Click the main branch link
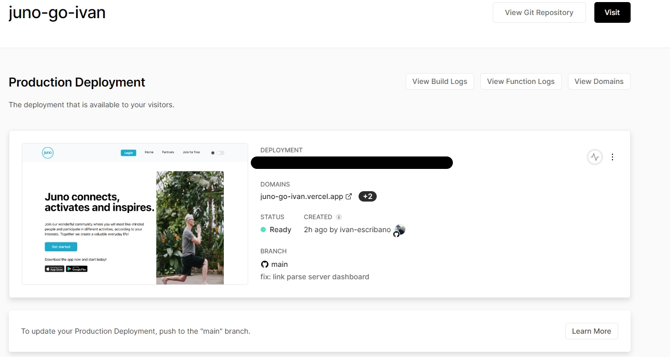 pyautogui.click(x=279, y=264)
